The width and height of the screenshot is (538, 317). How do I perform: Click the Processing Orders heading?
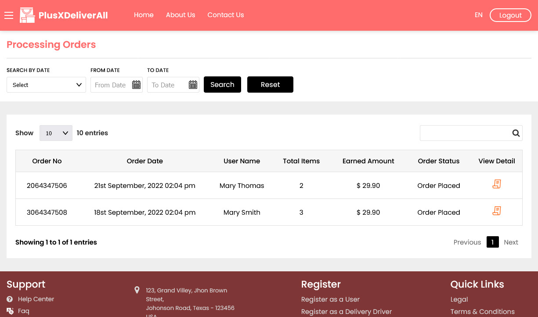[x=51, y=45]
